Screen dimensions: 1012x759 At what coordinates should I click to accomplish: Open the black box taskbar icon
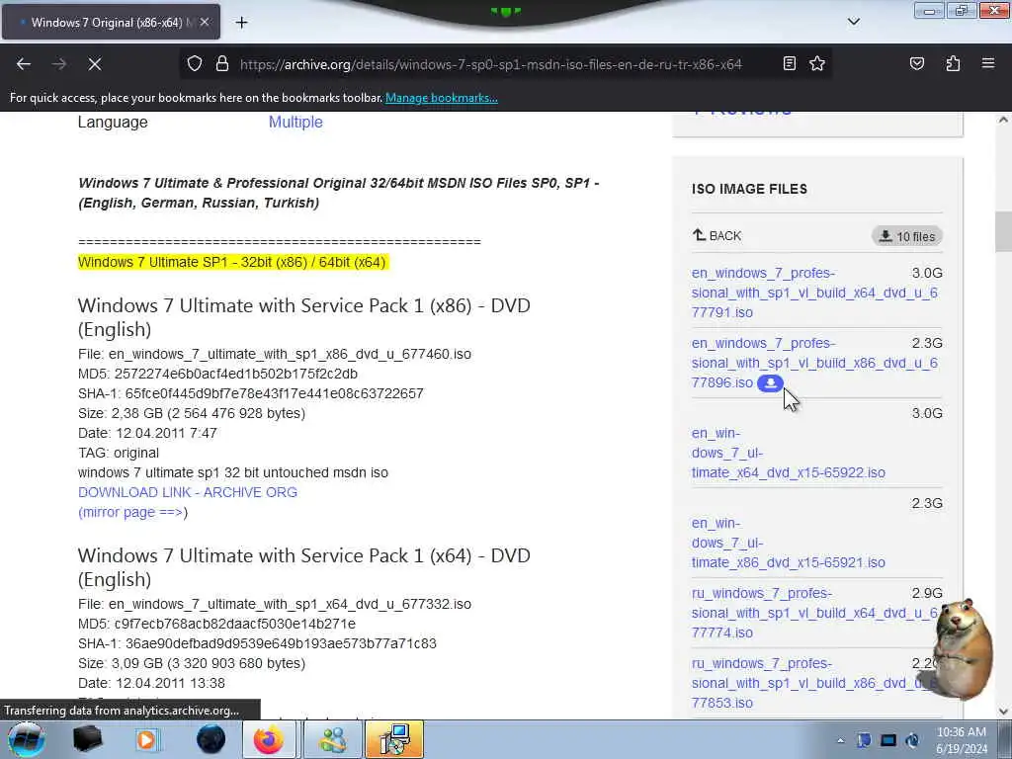tap(87, 739)
